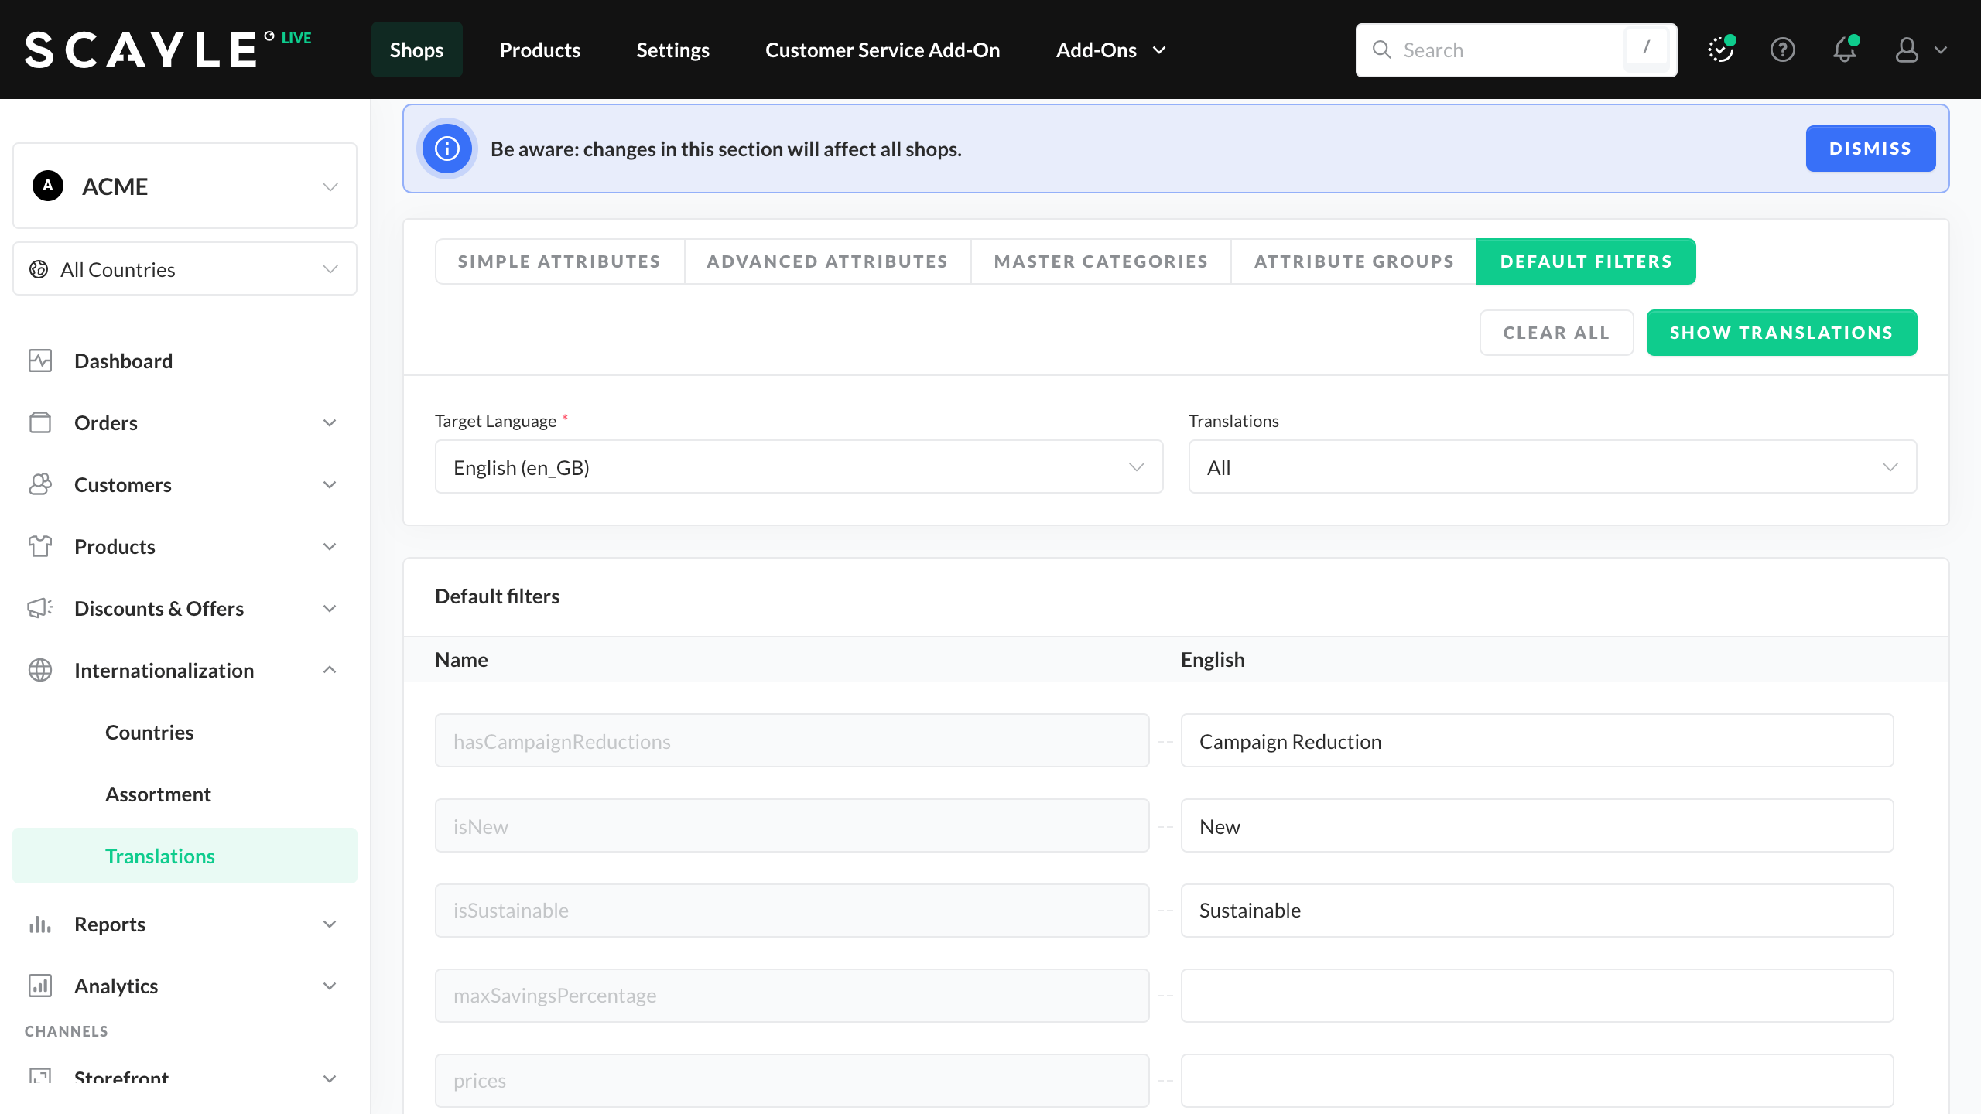The height and width of the screenshot is (1114, 1981).
Task: Click the task status checklist icon
Action: pos(1720,50)
